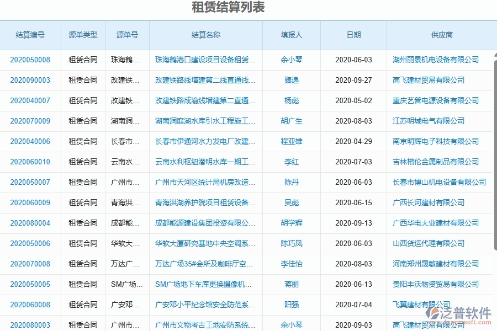
Task: 点击「结算编号」列标题进行排序
Action: pos(30,35)
